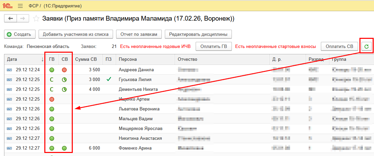Click the 1C application logo
The height and width of the screenshot is (156, 374).
click(7, 6)
